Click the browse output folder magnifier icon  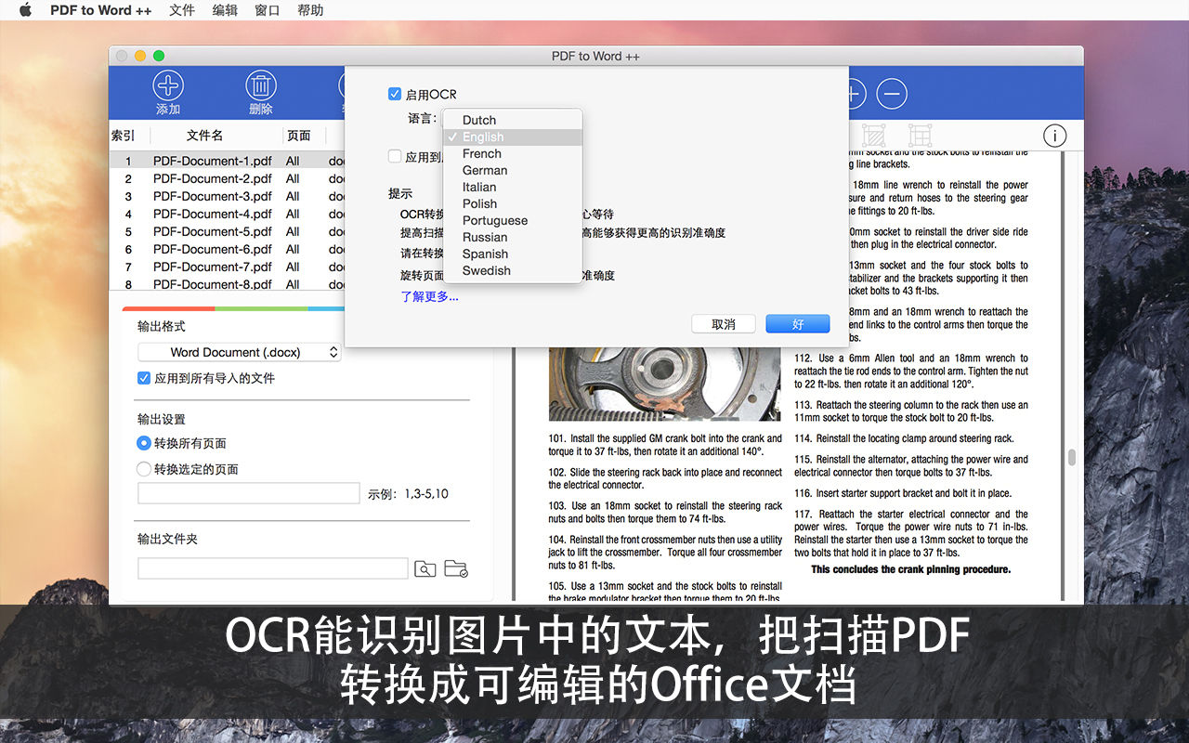pyautogui.click(x=425, y=568)
